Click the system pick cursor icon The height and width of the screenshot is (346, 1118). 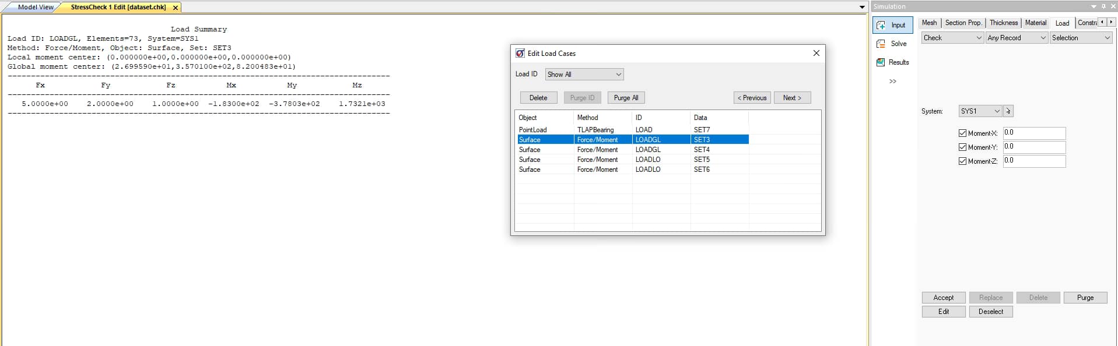point(1008,111)
